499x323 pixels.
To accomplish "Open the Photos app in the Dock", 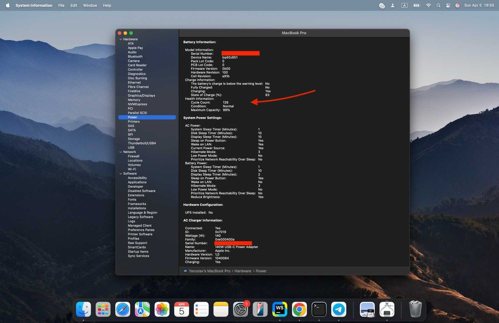I will (162, 310).
